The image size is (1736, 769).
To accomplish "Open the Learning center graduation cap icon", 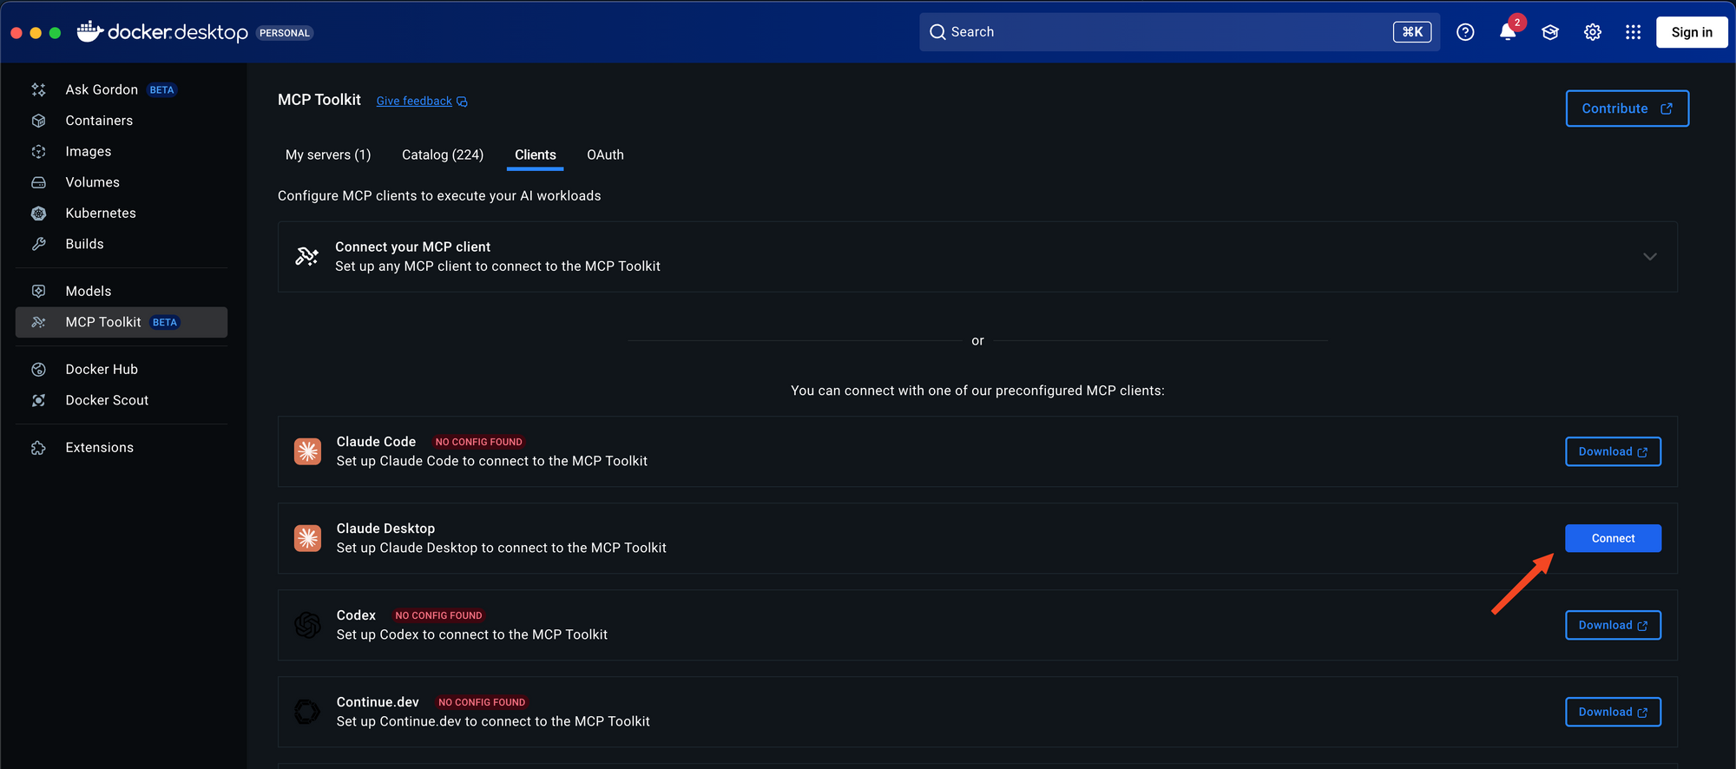I will pos(1550,32).
